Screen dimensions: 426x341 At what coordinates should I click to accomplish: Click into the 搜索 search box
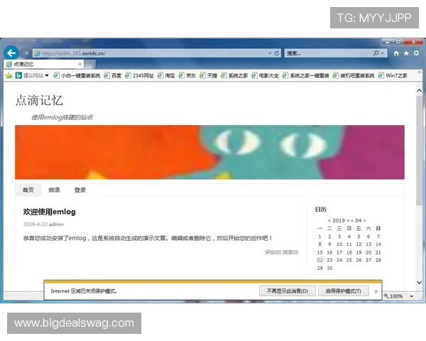click(x=328, y=53)
